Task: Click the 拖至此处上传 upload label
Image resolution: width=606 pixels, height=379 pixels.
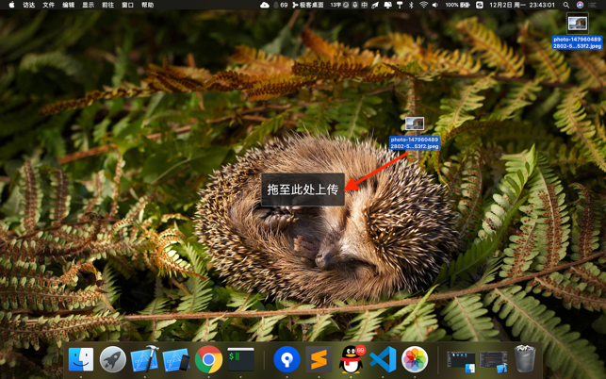Action: [302, 189]
